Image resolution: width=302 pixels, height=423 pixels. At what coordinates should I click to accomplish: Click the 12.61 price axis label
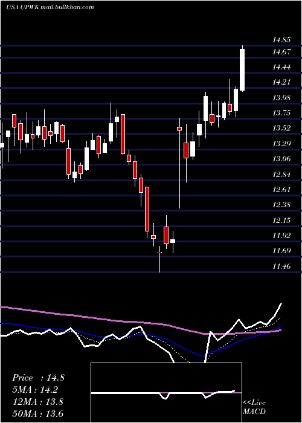pyautogui.click(x=281, y=189)
